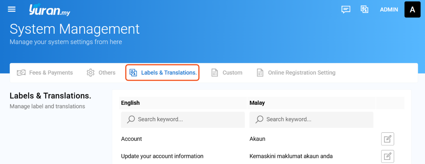Click the yuran.my logo
This screenshot has height=164, width=425.
click(50, 10)
